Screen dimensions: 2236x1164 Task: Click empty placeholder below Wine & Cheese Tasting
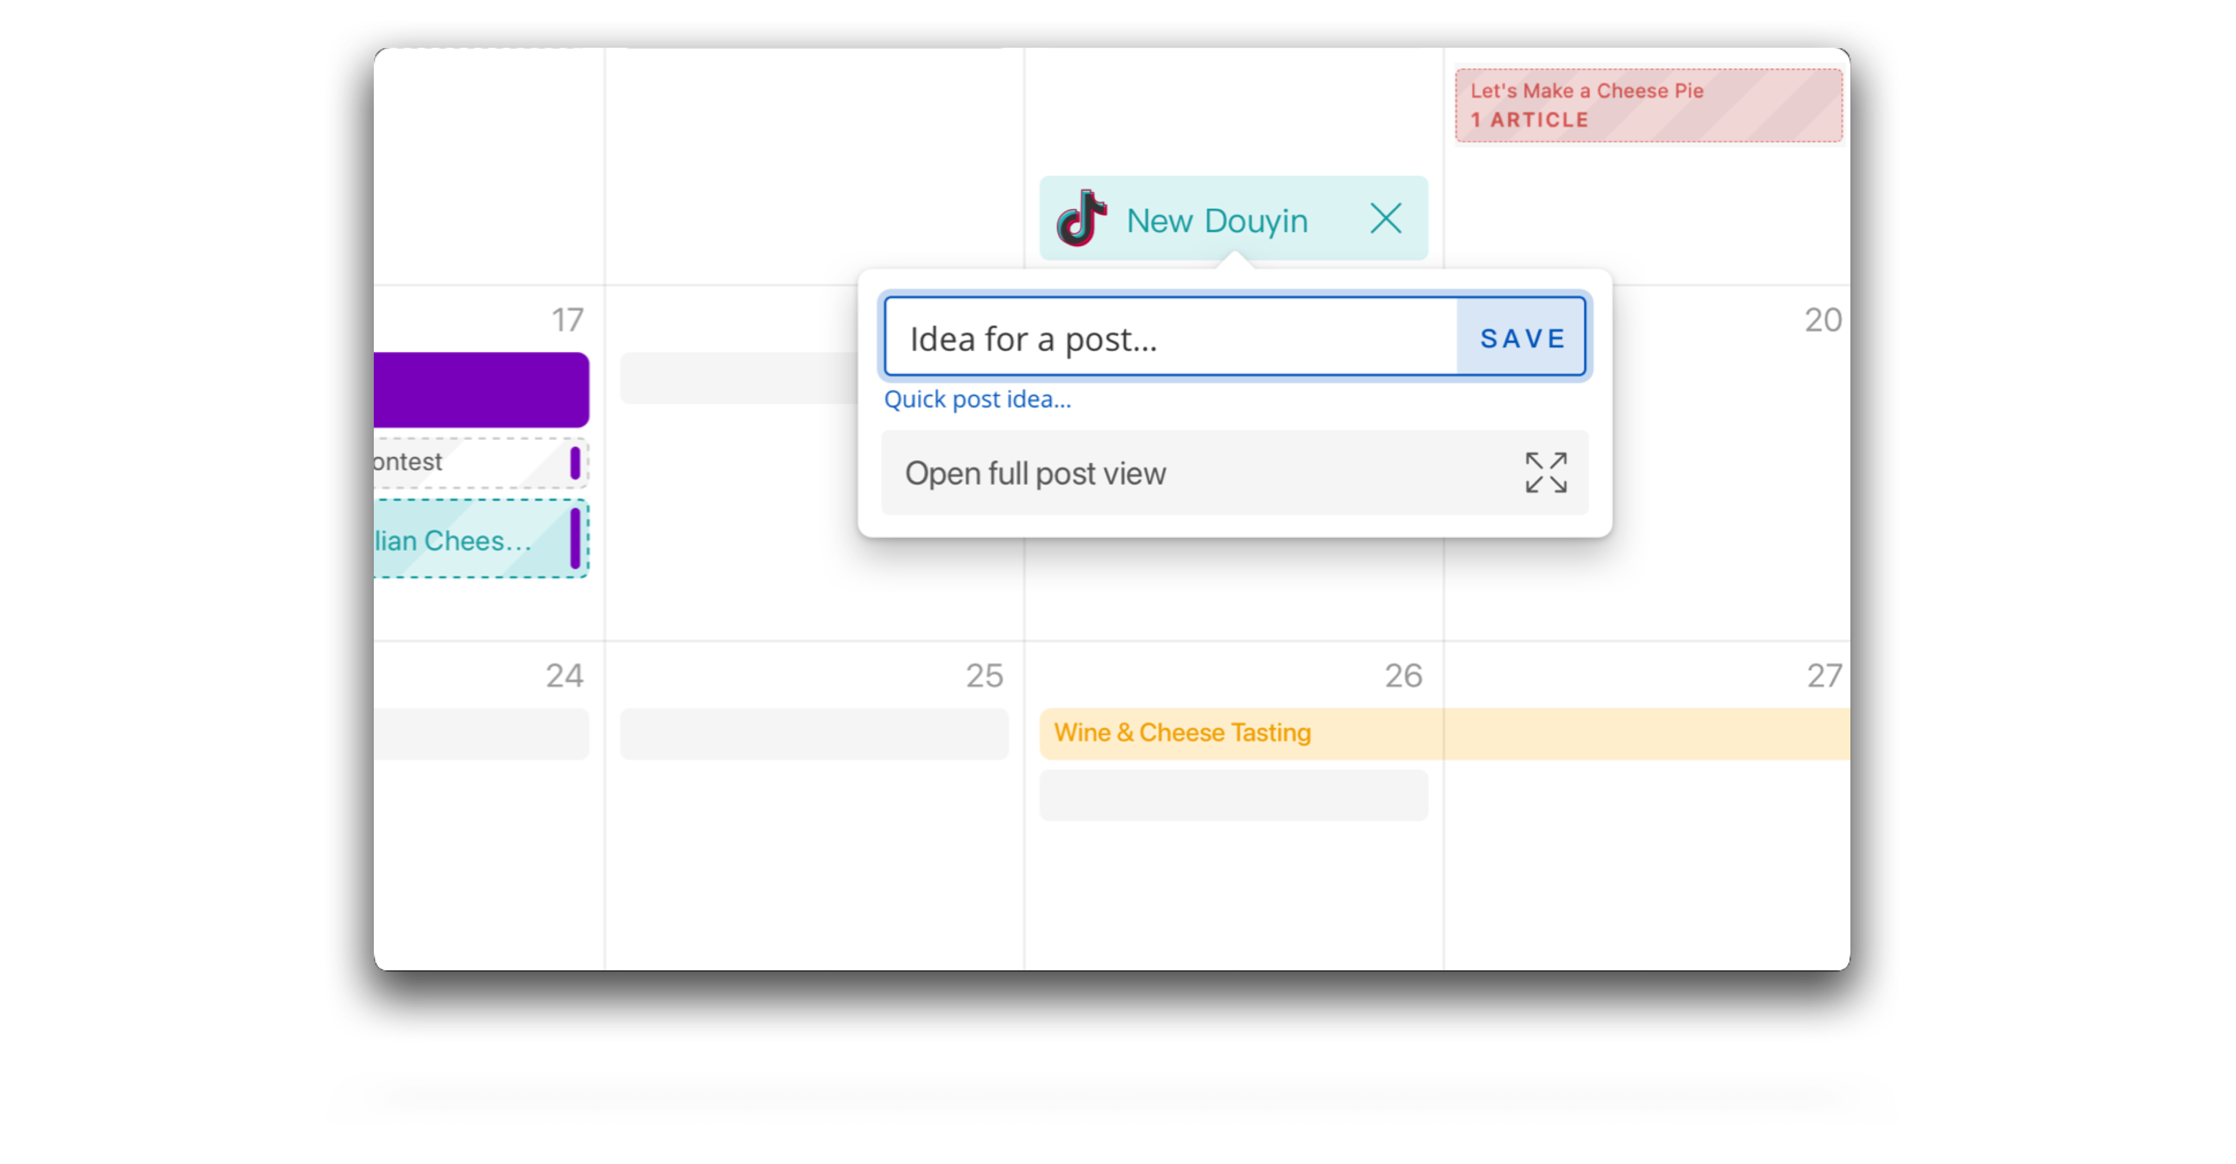[x=1233, y=794]
